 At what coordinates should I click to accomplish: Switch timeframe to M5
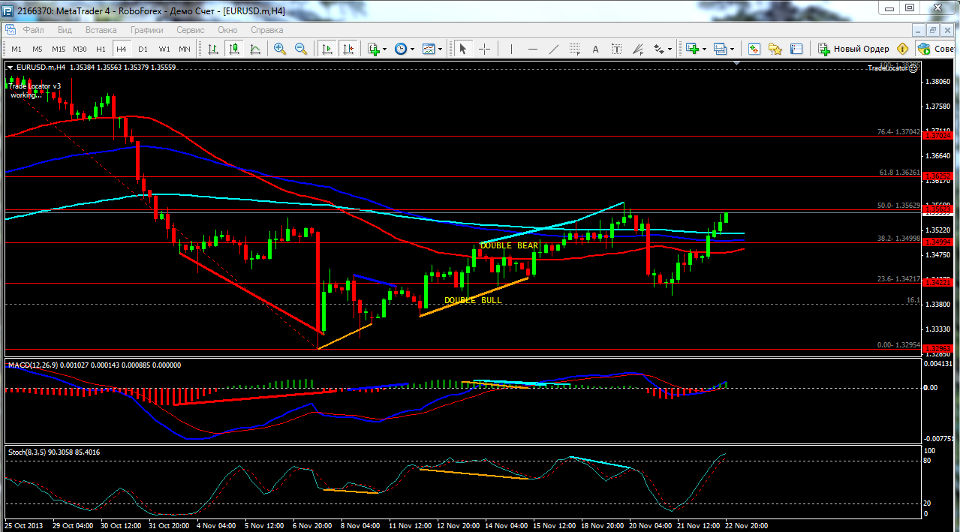pyautogui.click(x=38, y=49)
